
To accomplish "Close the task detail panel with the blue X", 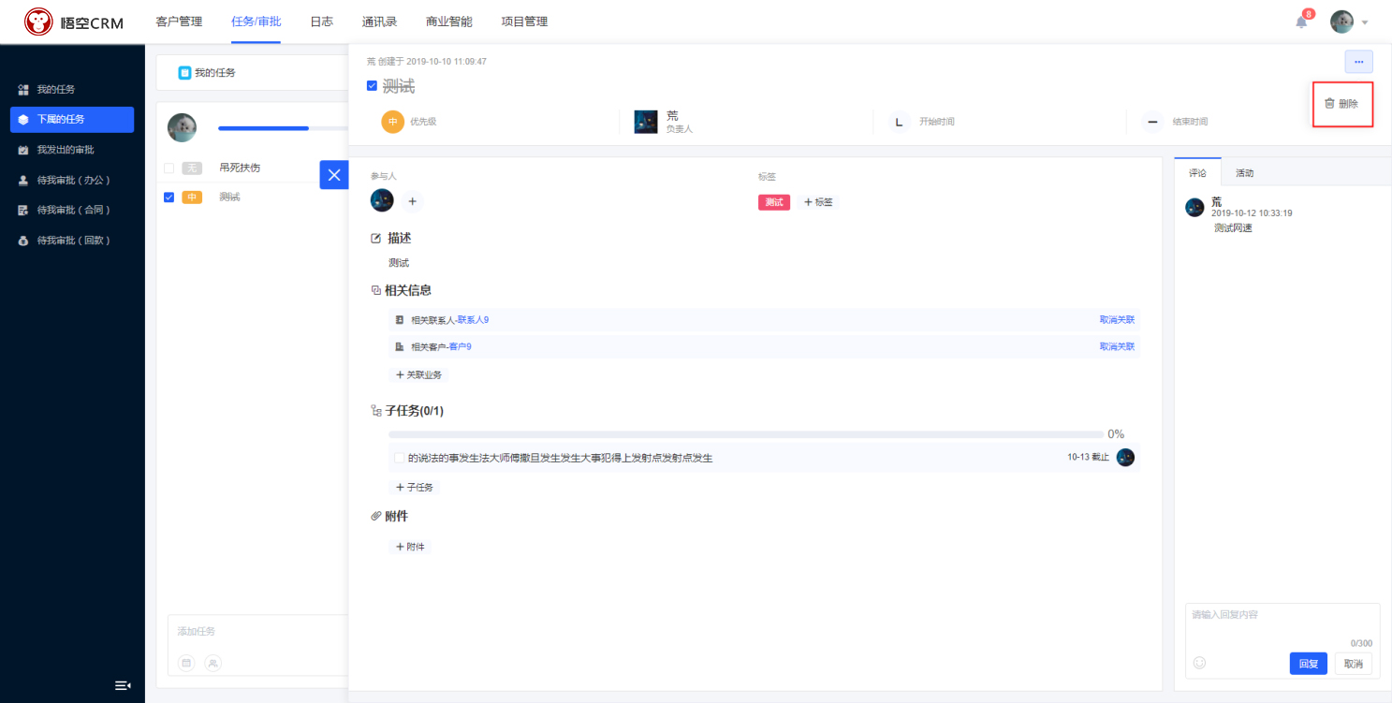I will (x=333, y=175).
